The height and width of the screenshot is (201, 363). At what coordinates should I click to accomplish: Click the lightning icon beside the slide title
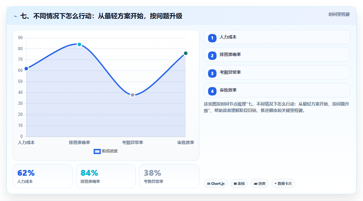(16, 16)
